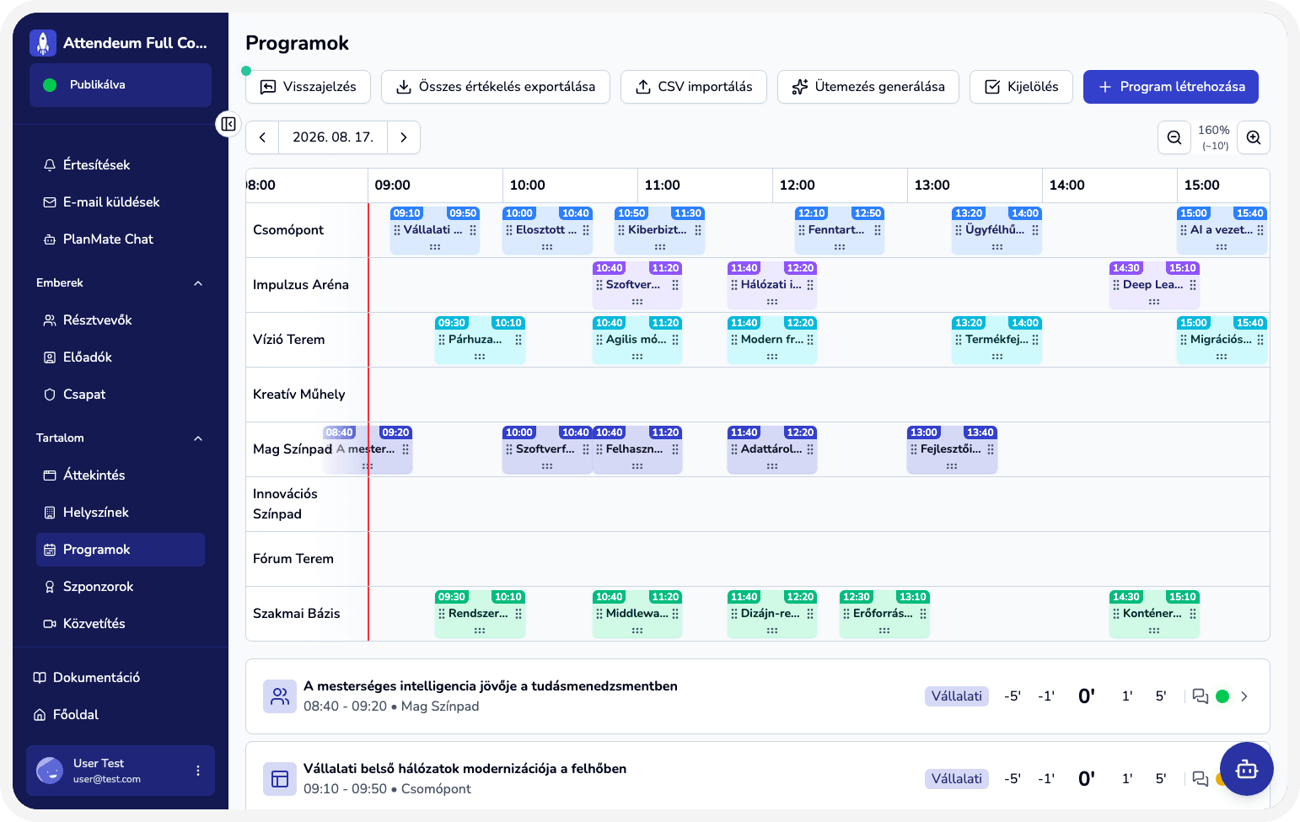This screenshot has height=822, width=1300.
Task: Click the Visszajelzés button
Action: coord(308,87)
